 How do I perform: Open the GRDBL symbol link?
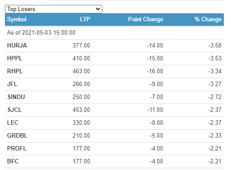(17, 135)
